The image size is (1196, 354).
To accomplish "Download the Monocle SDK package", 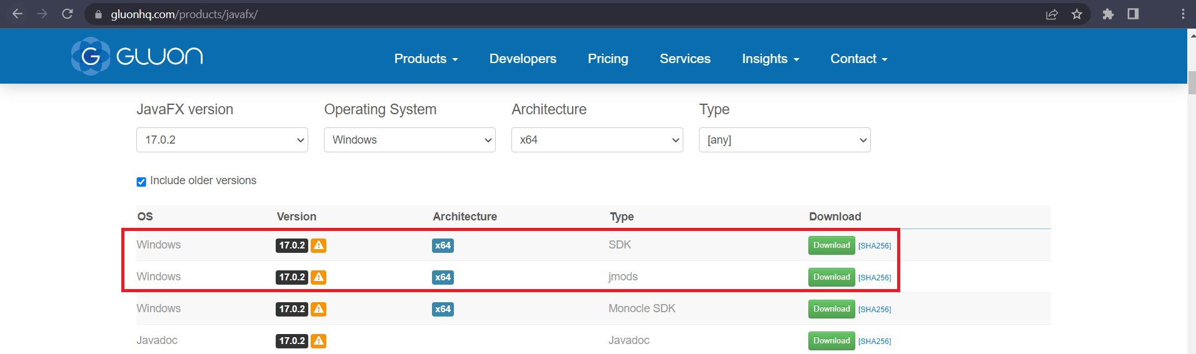I will tap(831, 309).
